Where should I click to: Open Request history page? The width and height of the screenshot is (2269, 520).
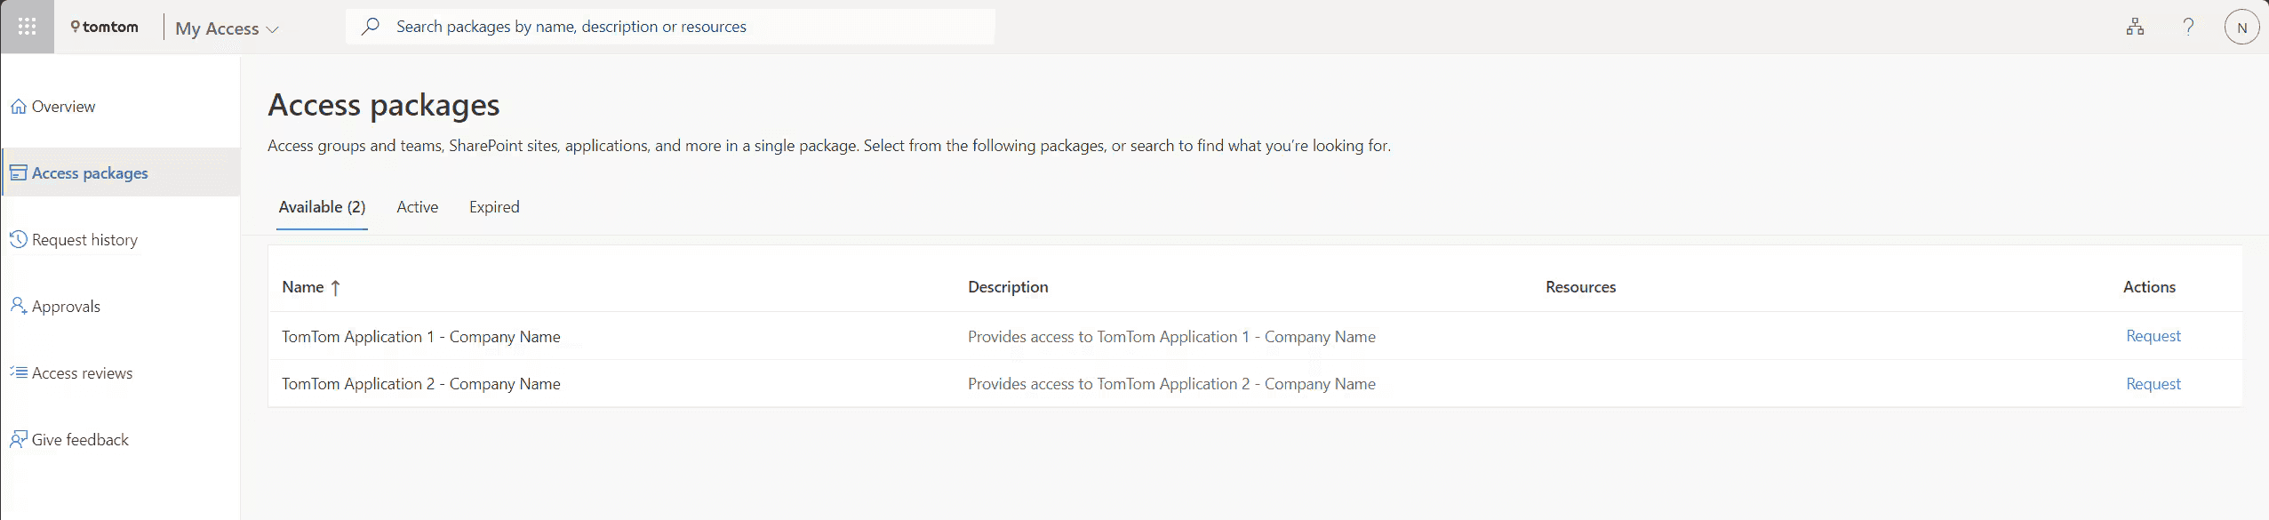point(84,240)
